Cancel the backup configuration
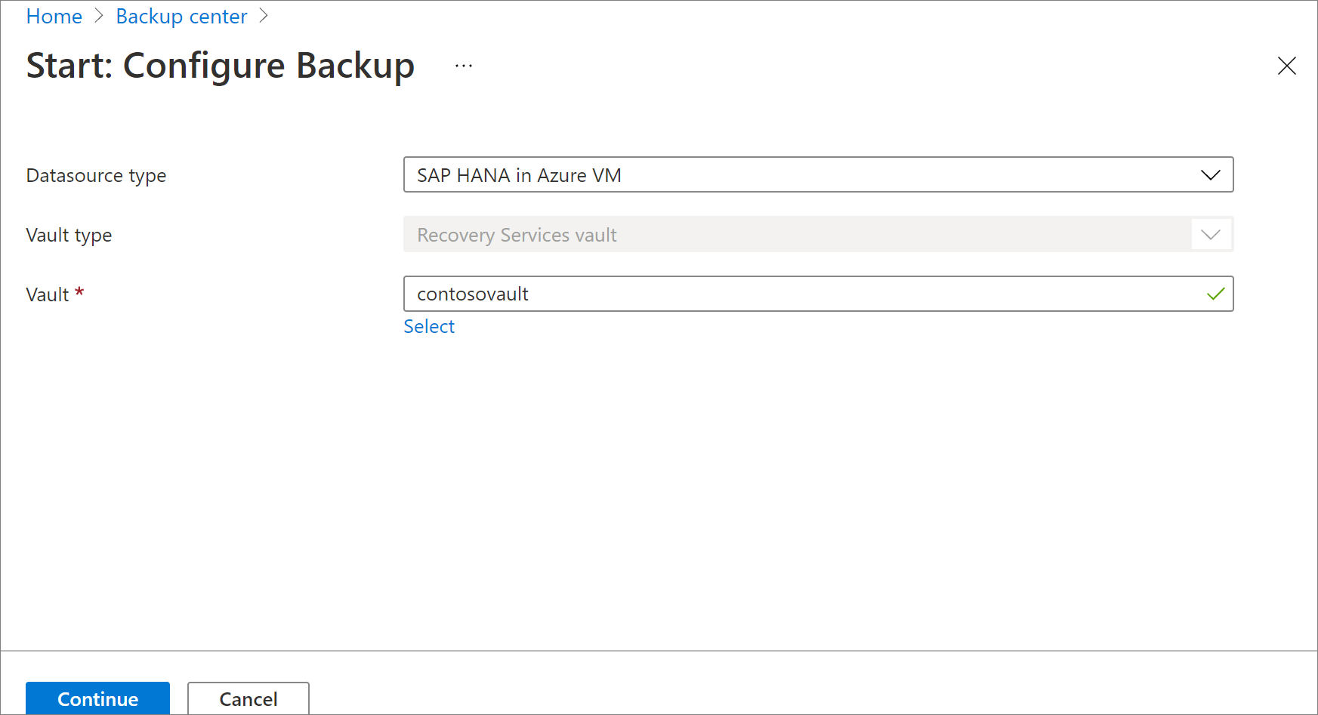Screen dimensions: 1318x715 point(248,698)
